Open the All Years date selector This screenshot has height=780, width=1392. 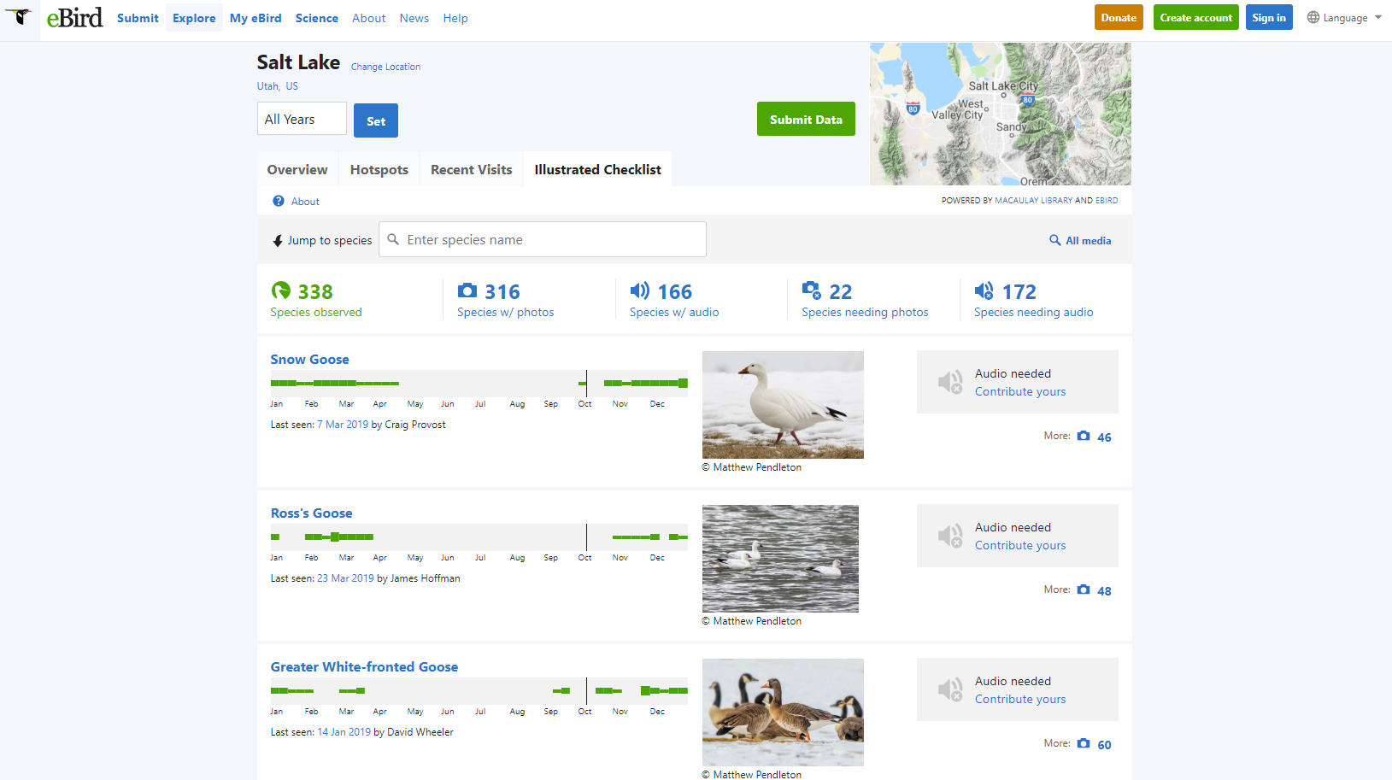pos(302,120)
